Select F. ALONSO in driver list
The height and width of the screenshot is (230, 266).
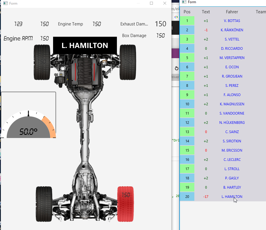232,95
